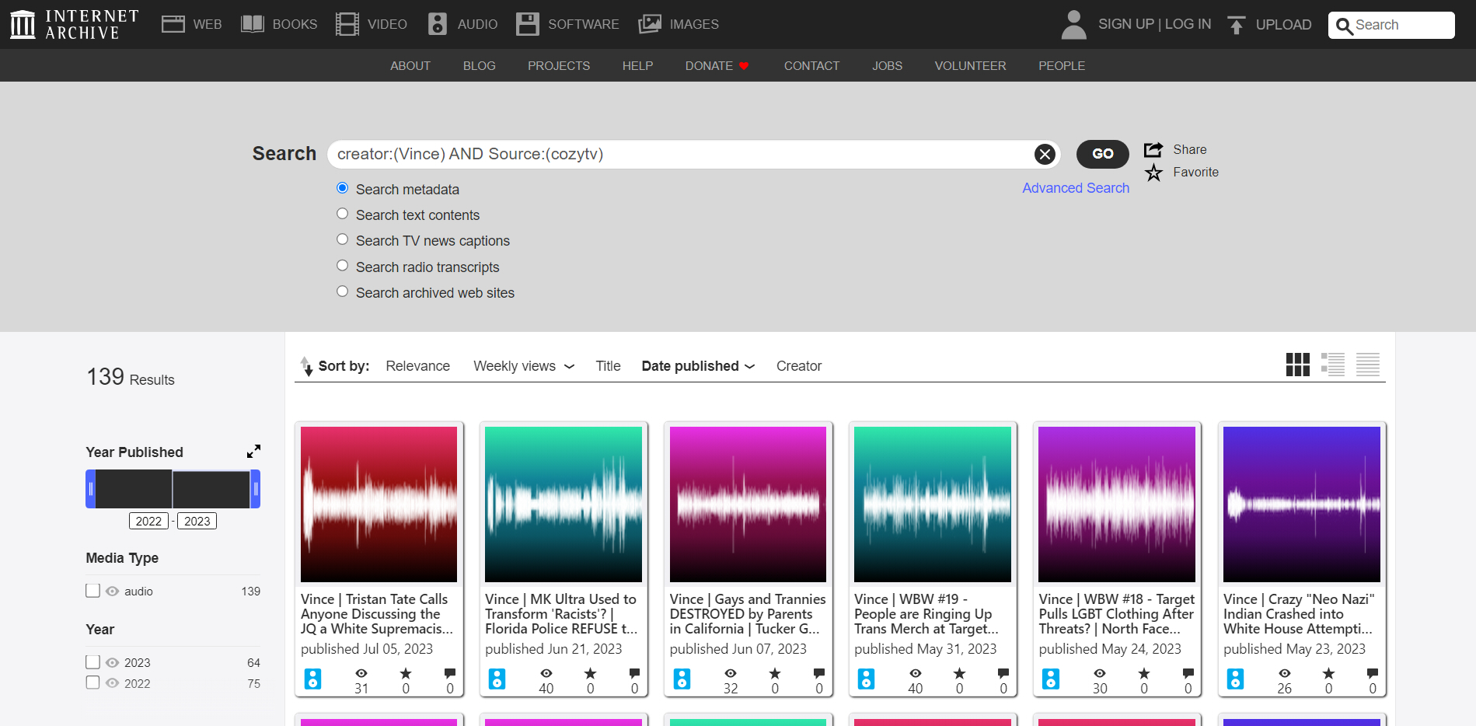Open the JOBS menu item

click(x=887, y=66)
